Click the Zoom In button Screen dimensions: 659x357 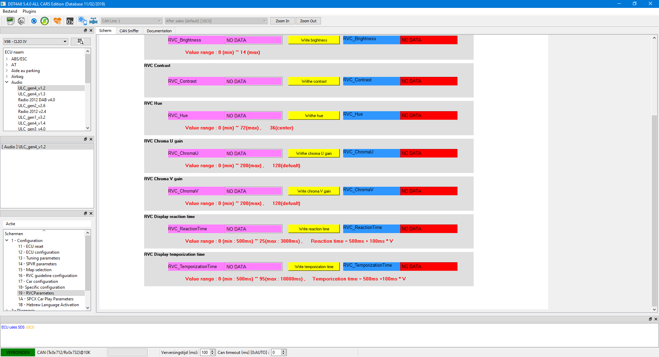pyautogui.click(x=282, y=21)
